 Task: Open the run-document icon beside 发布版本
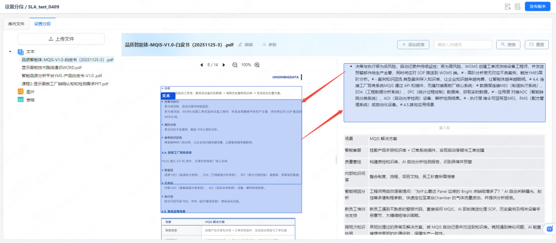point(508,7)
